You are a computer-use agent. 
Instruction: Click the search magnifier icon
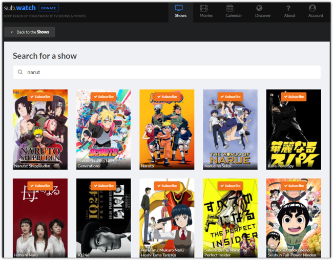(x=20, y=72)
